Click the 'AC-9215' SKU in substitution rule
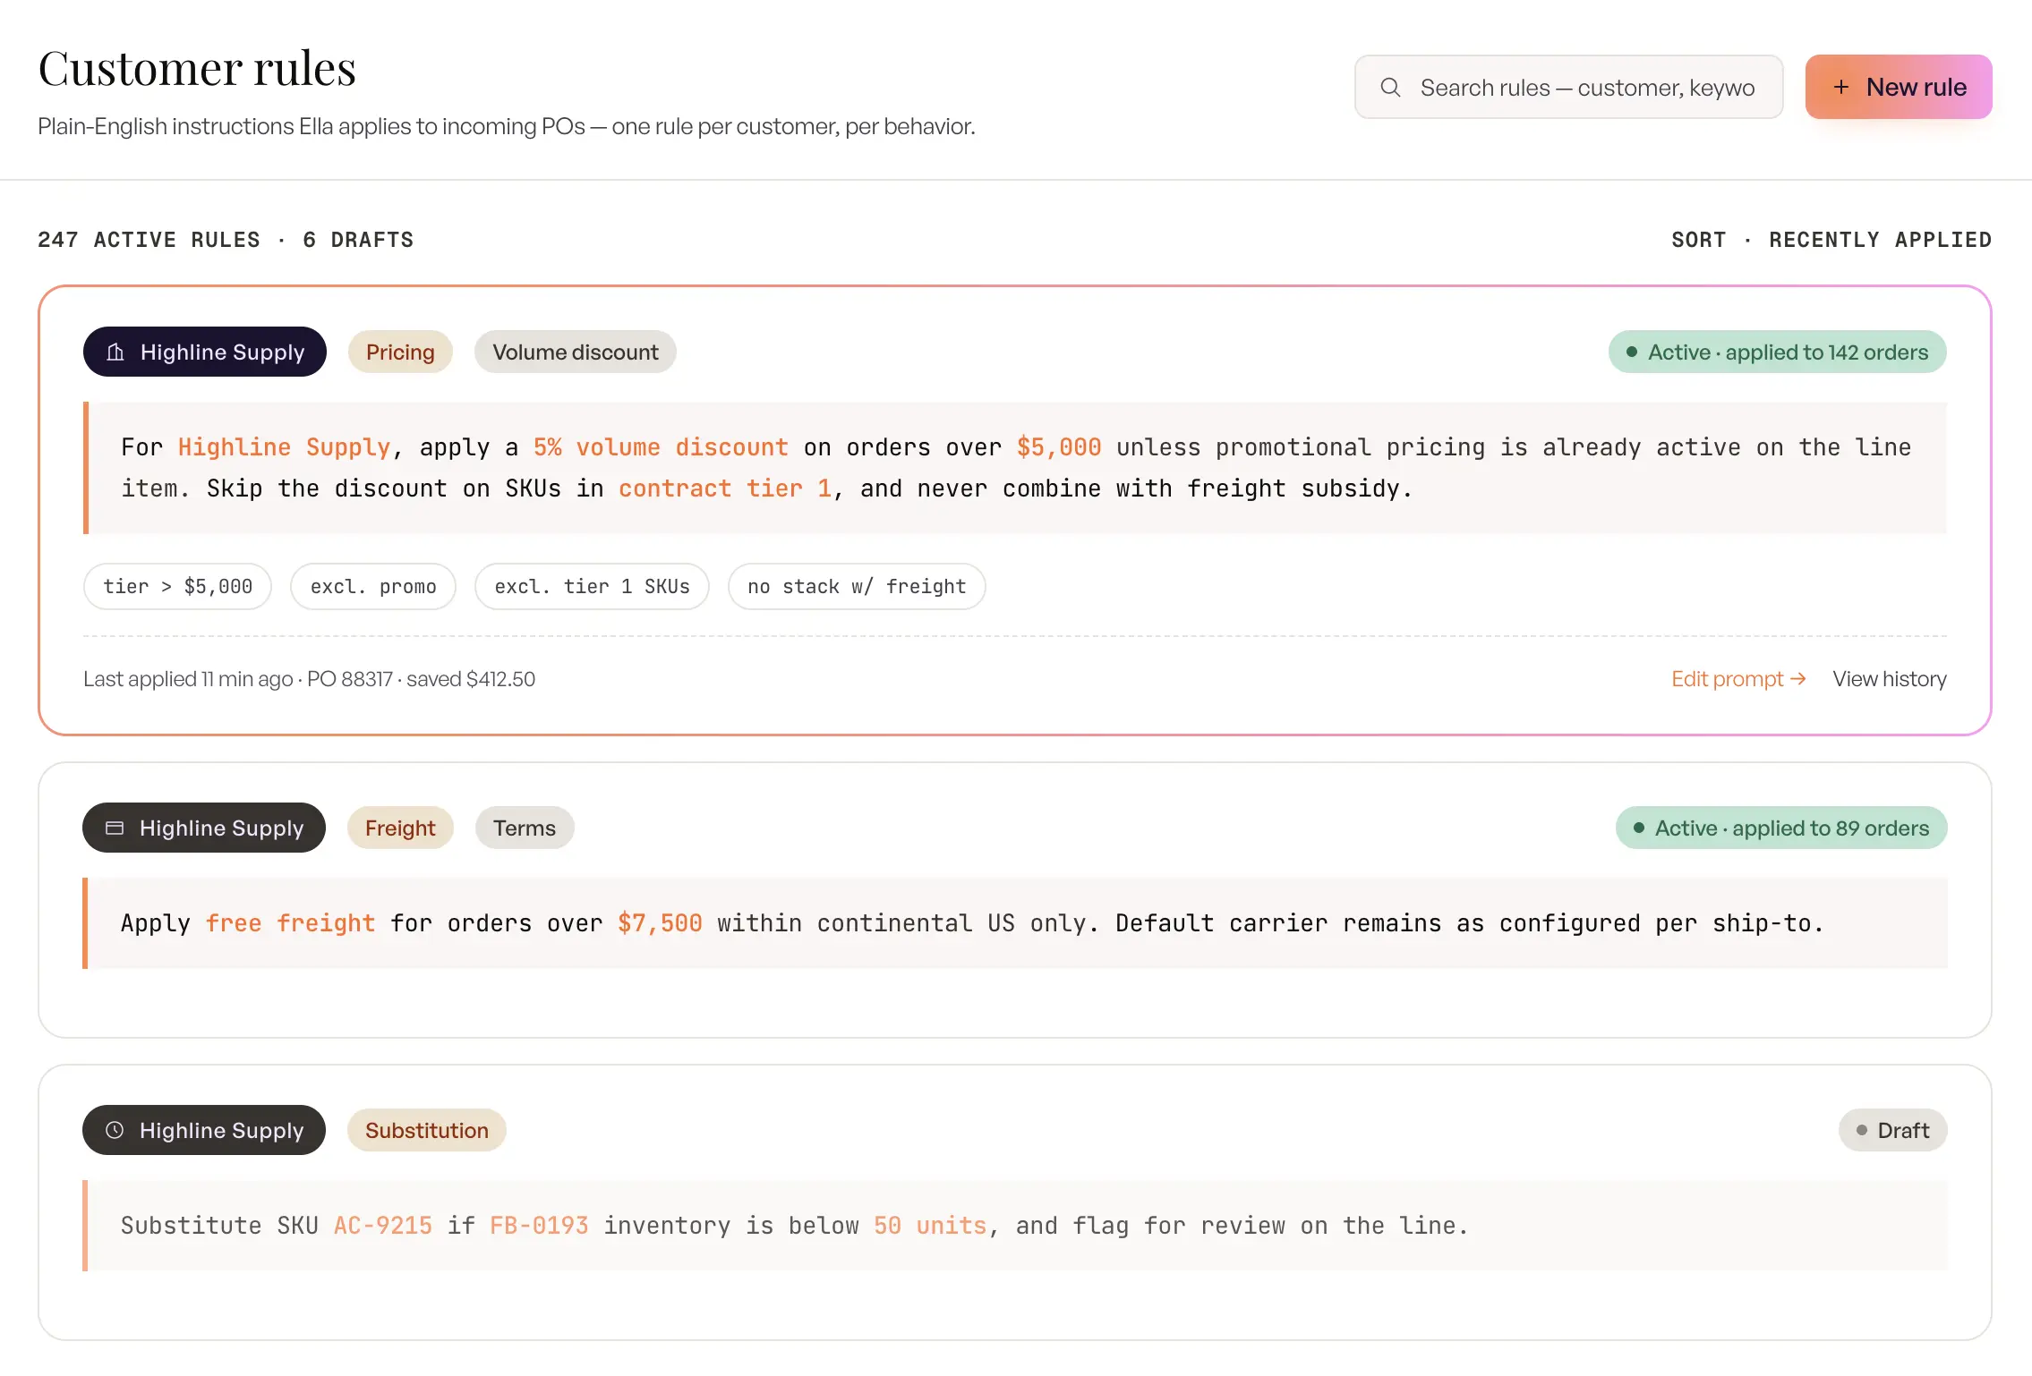 pos(383,1225)
